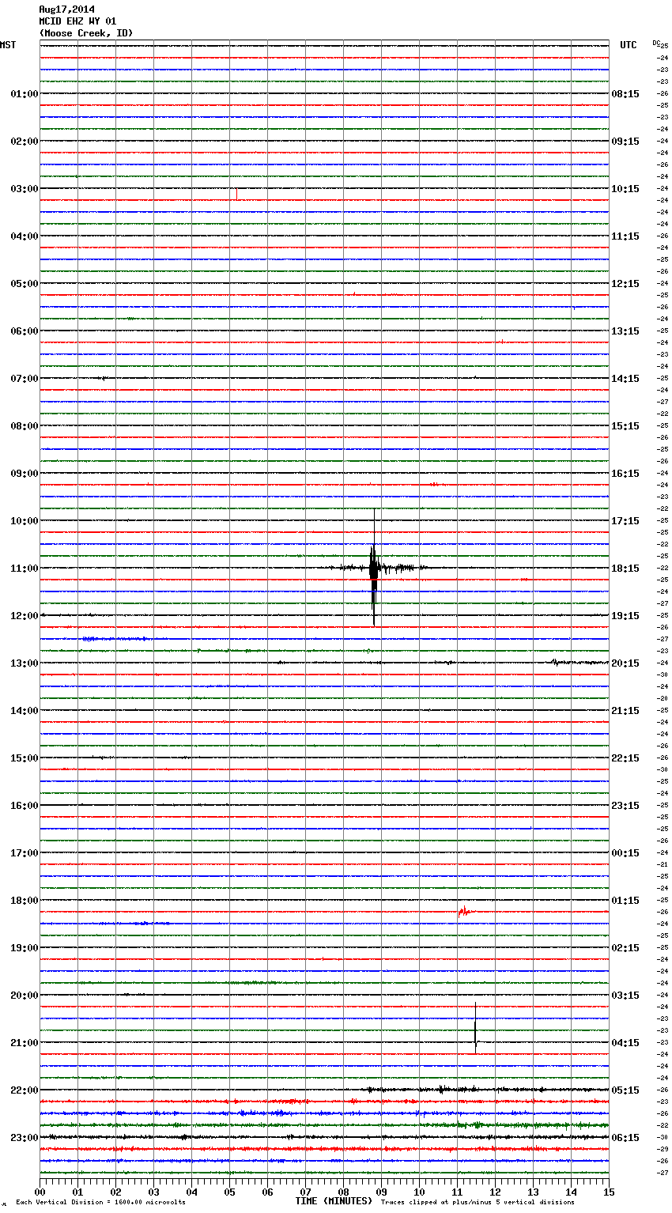Click the 18:15 UTC time label

[625, 569]
